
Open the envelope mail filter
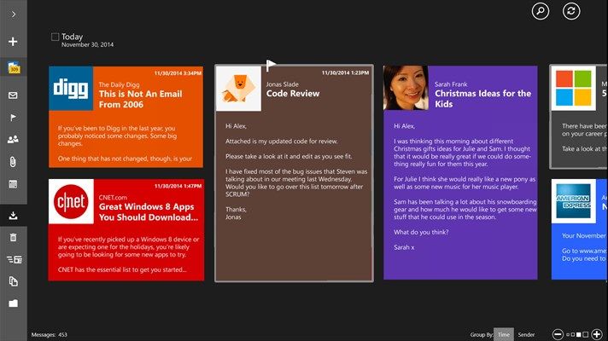(13, 95)
